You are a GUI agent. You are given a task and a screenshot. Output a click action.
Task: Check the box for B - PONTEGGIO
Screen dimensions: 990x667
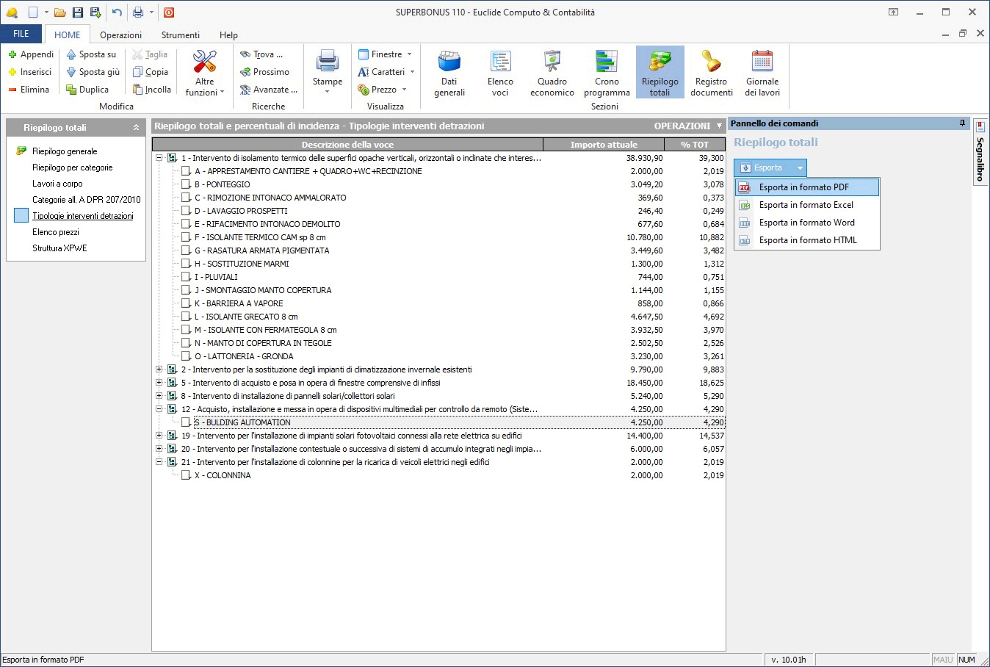[186, 184]
